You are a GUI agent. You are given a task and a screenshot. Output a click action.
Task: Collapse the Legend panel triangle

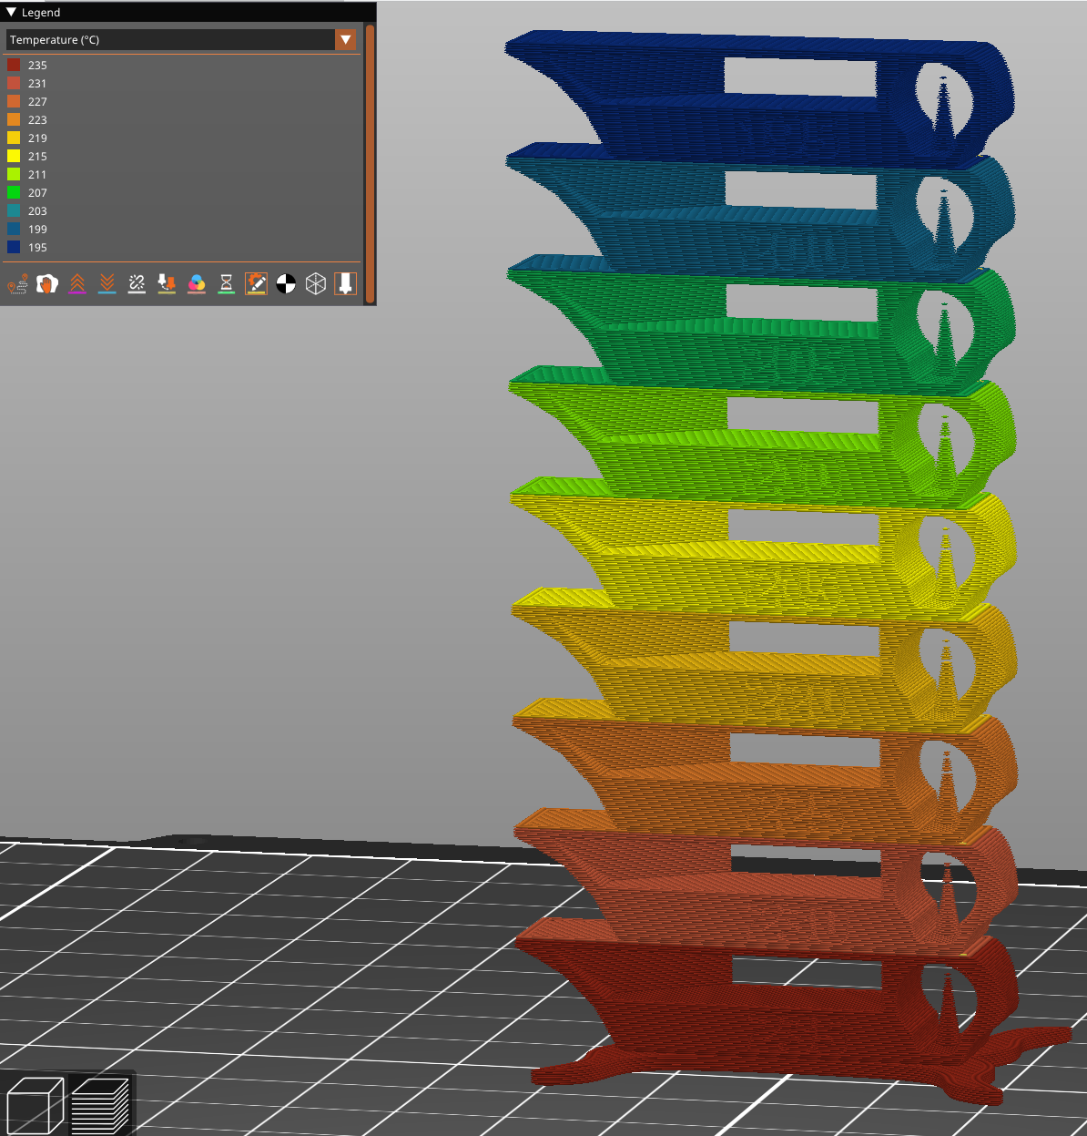(x=11, y=13)
